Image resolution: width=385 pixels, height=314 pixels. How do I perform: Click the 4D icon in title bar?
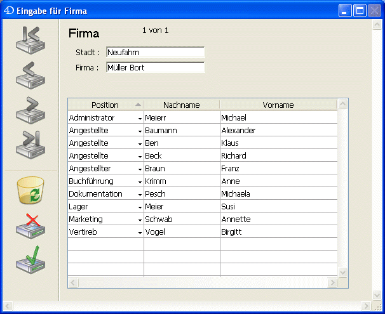coord(9,11)
